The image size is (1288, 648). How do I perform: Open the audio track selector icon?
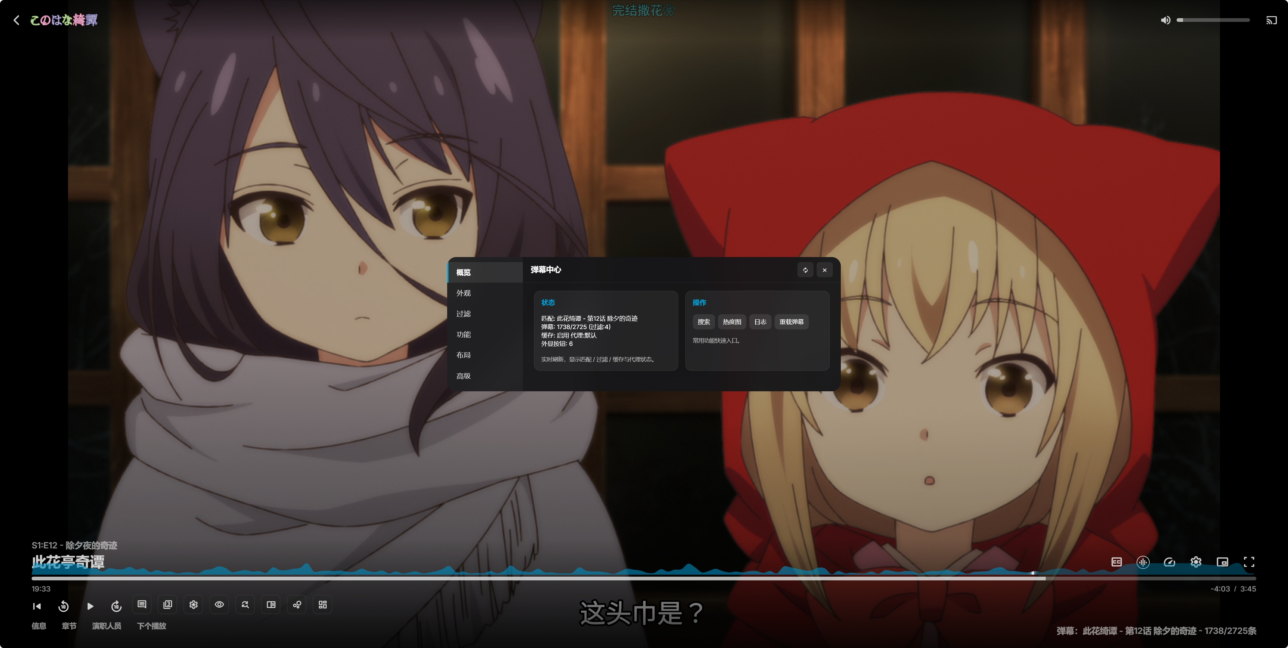tap(1143, 562)
